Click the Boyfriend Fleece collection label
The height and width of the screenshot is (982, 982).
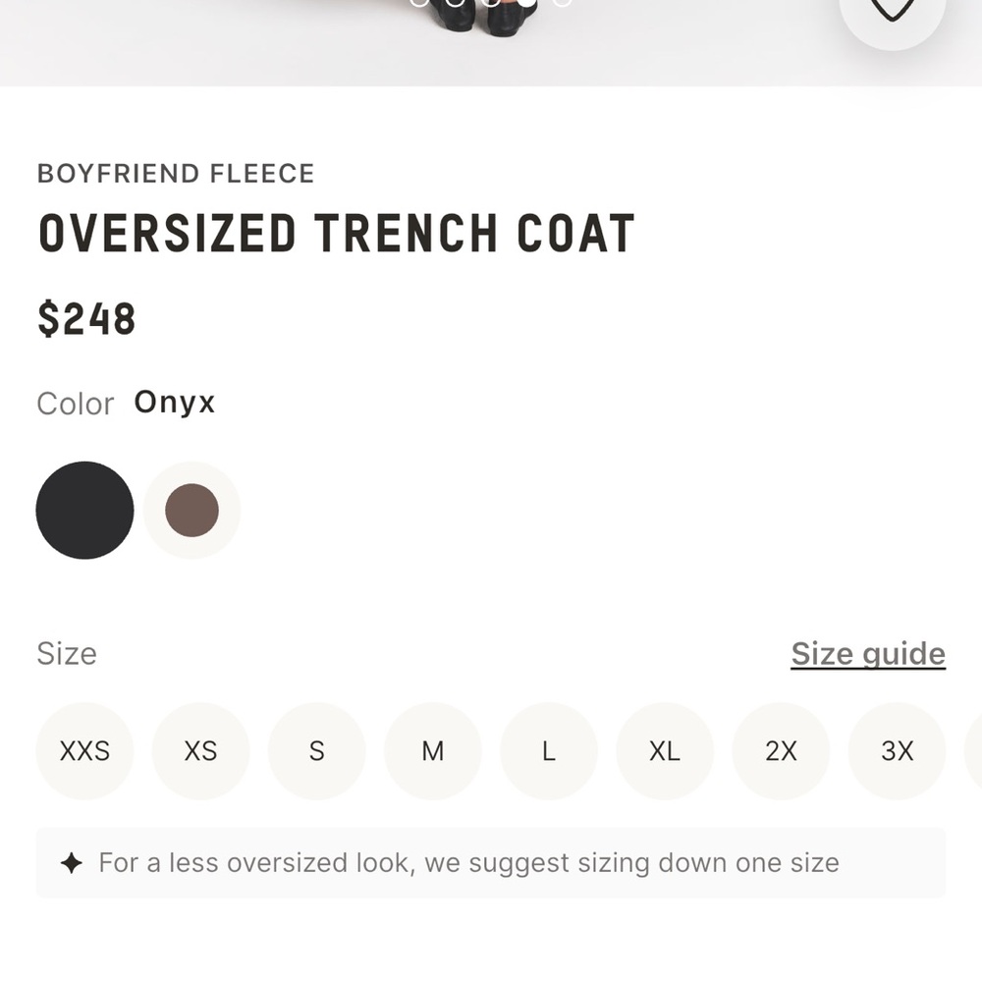click(x=176, y=174)
